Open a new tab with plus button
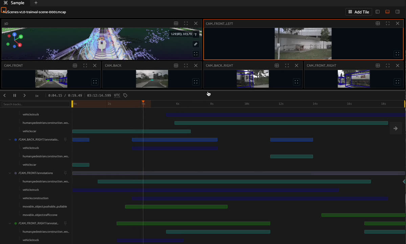406x244 pixels. [x=36, y=3]
